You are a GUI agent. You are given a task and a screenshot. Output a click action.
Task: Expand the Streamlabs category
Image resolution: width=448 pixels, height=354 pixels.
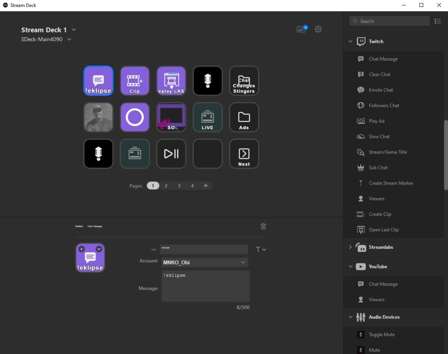pyautogui.click(x=350, y=247)
